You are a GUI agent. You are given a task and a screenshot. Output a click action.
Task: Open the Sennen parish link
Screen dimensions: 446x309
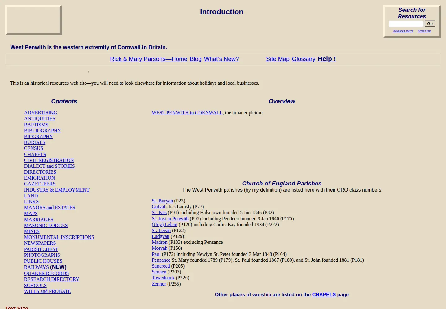pyautogui.click(x=159, y=272)
